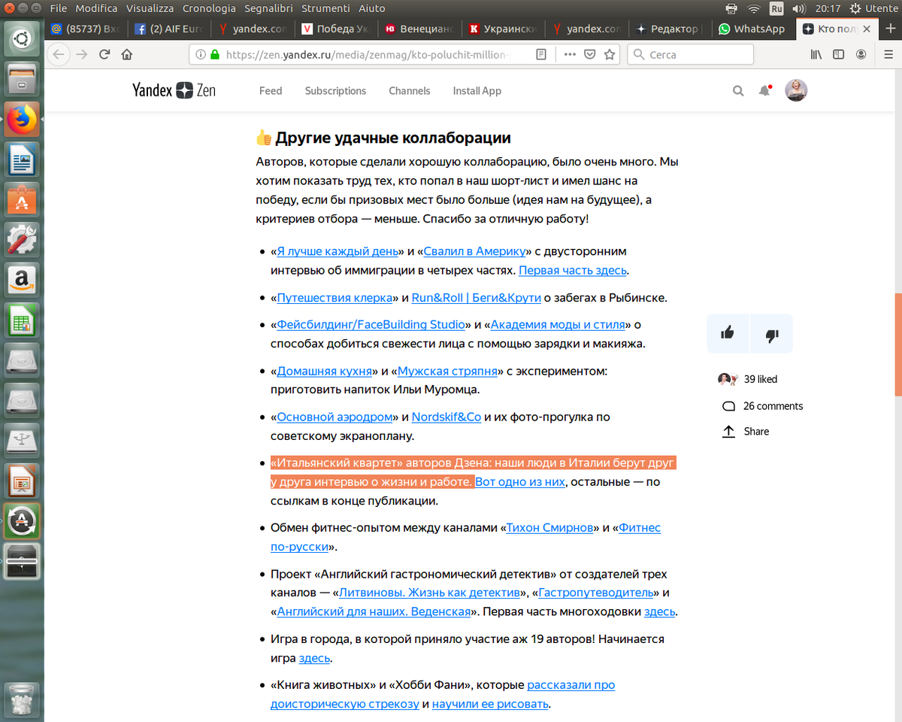This screenshot has width=902, height=722.
Task: Click Install App in Zen navigation
Action: (x=477, y=91)
